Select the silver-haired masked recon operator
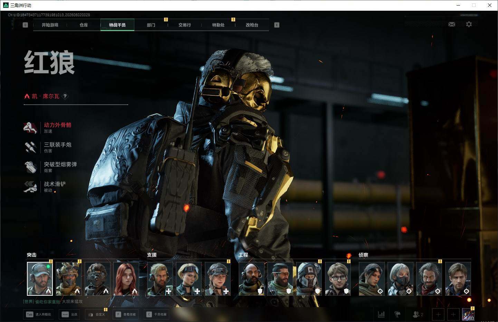The image size is (498, 322). 400,279
